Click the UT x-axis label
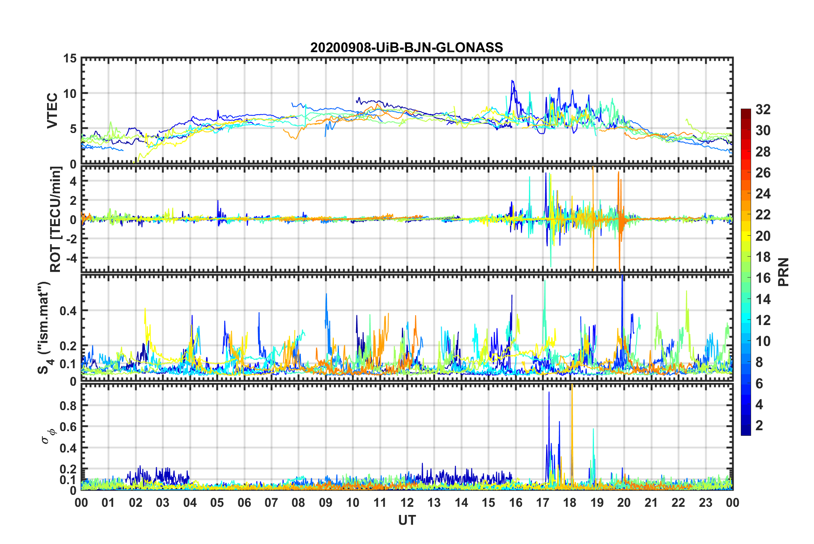814x544 pixels. click(x=407, y=520)
